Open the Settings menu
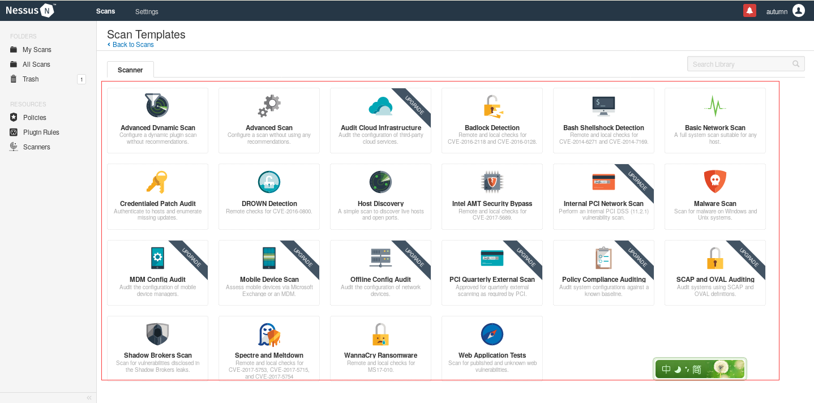Screen dimensions: 814x403 147,11
